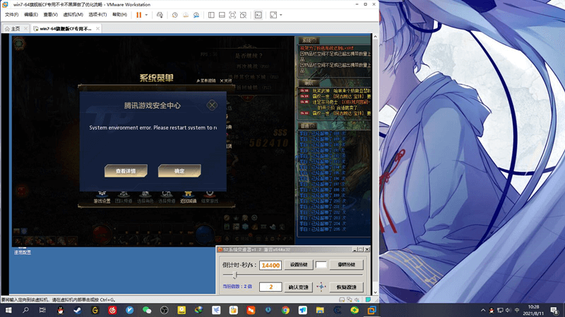Open QQ penguin icon on the taskbar

point(60,310)
